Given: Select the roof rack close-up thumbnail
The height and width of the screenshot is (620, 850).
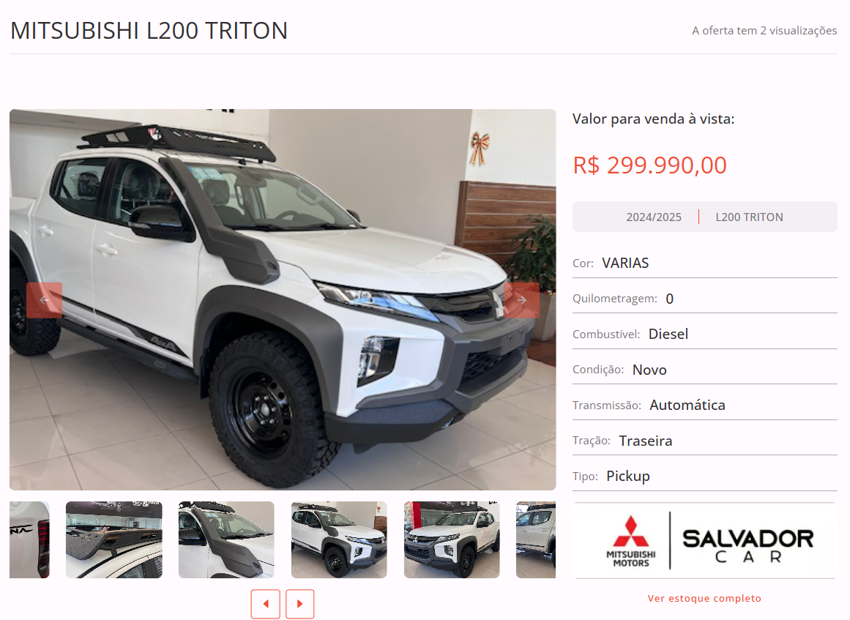Looking at the screenshot, I should click(113, 539).
